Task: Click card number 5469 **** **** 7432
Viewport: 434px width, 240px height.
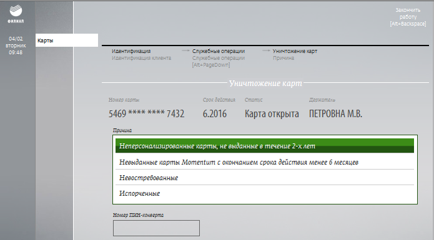Action: point(146,113)
